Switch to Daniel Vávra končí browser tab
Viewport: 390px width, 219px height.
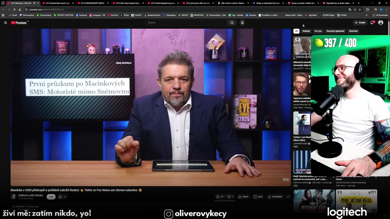[x=58, y=3]
